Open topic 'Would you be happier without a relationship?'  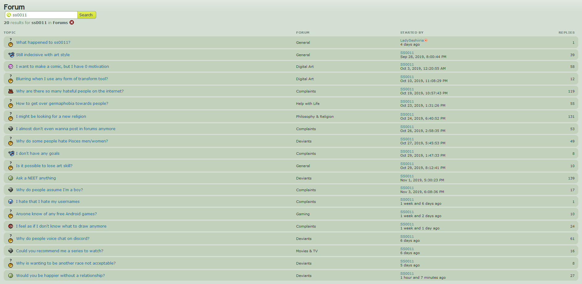click(x=60, y=276)
